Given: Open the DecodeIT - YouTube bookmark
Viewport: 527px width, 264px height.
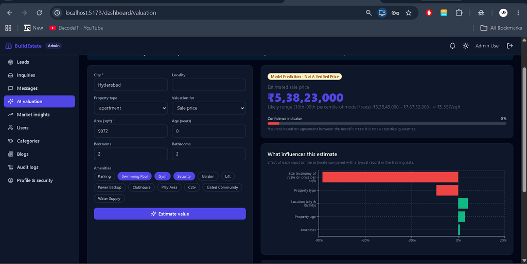Looking at the screenshot, I should click(x=76, y=28).
